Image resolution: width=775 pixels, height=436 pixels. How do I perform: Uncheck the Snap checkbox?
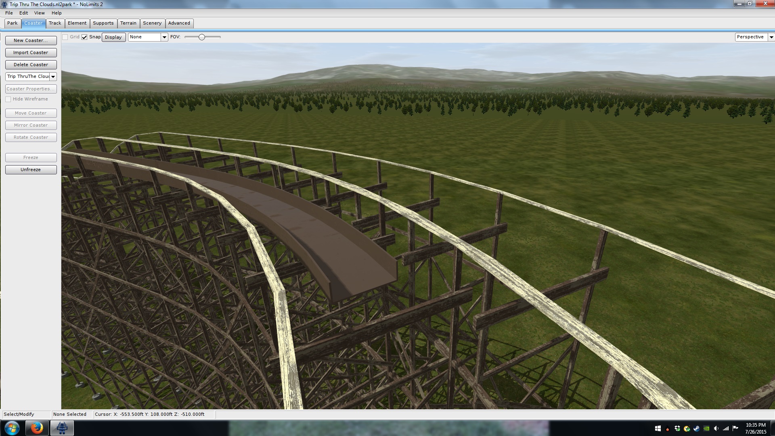coord(84,37)
